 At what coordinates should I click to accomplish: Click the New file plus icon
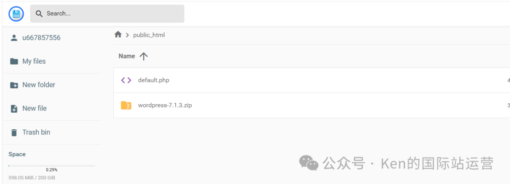coord(14,109)
